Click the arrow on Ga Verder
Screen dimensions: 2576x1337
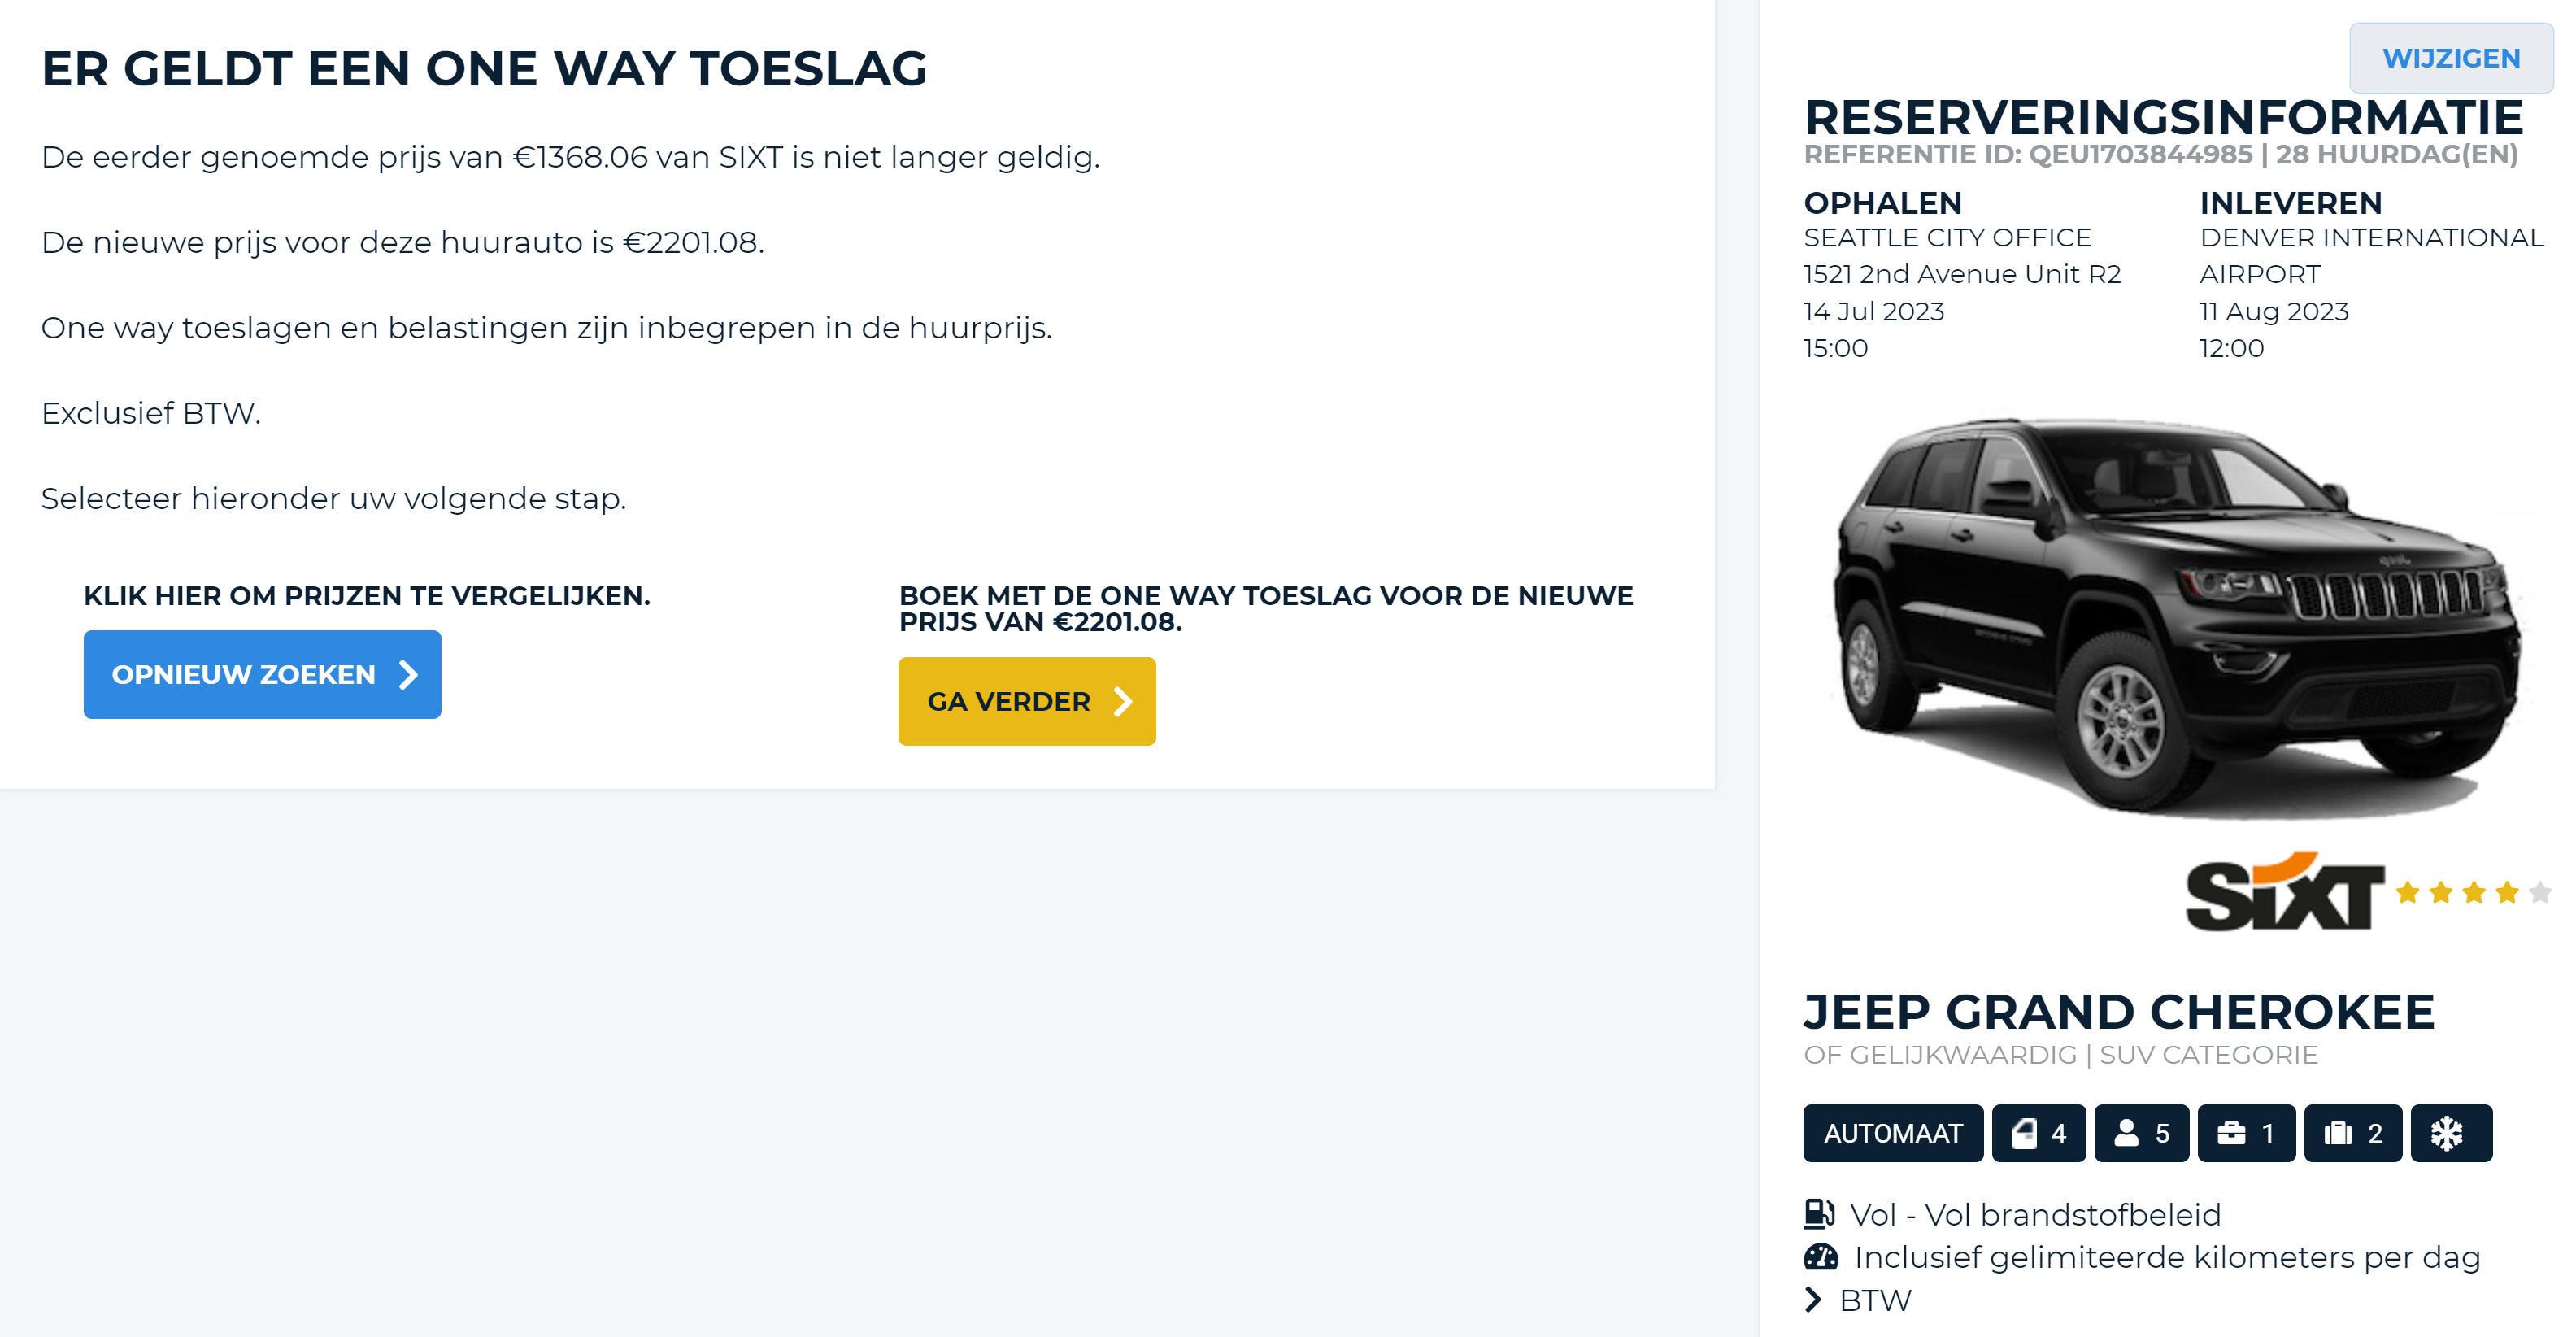click(1124, 702)
